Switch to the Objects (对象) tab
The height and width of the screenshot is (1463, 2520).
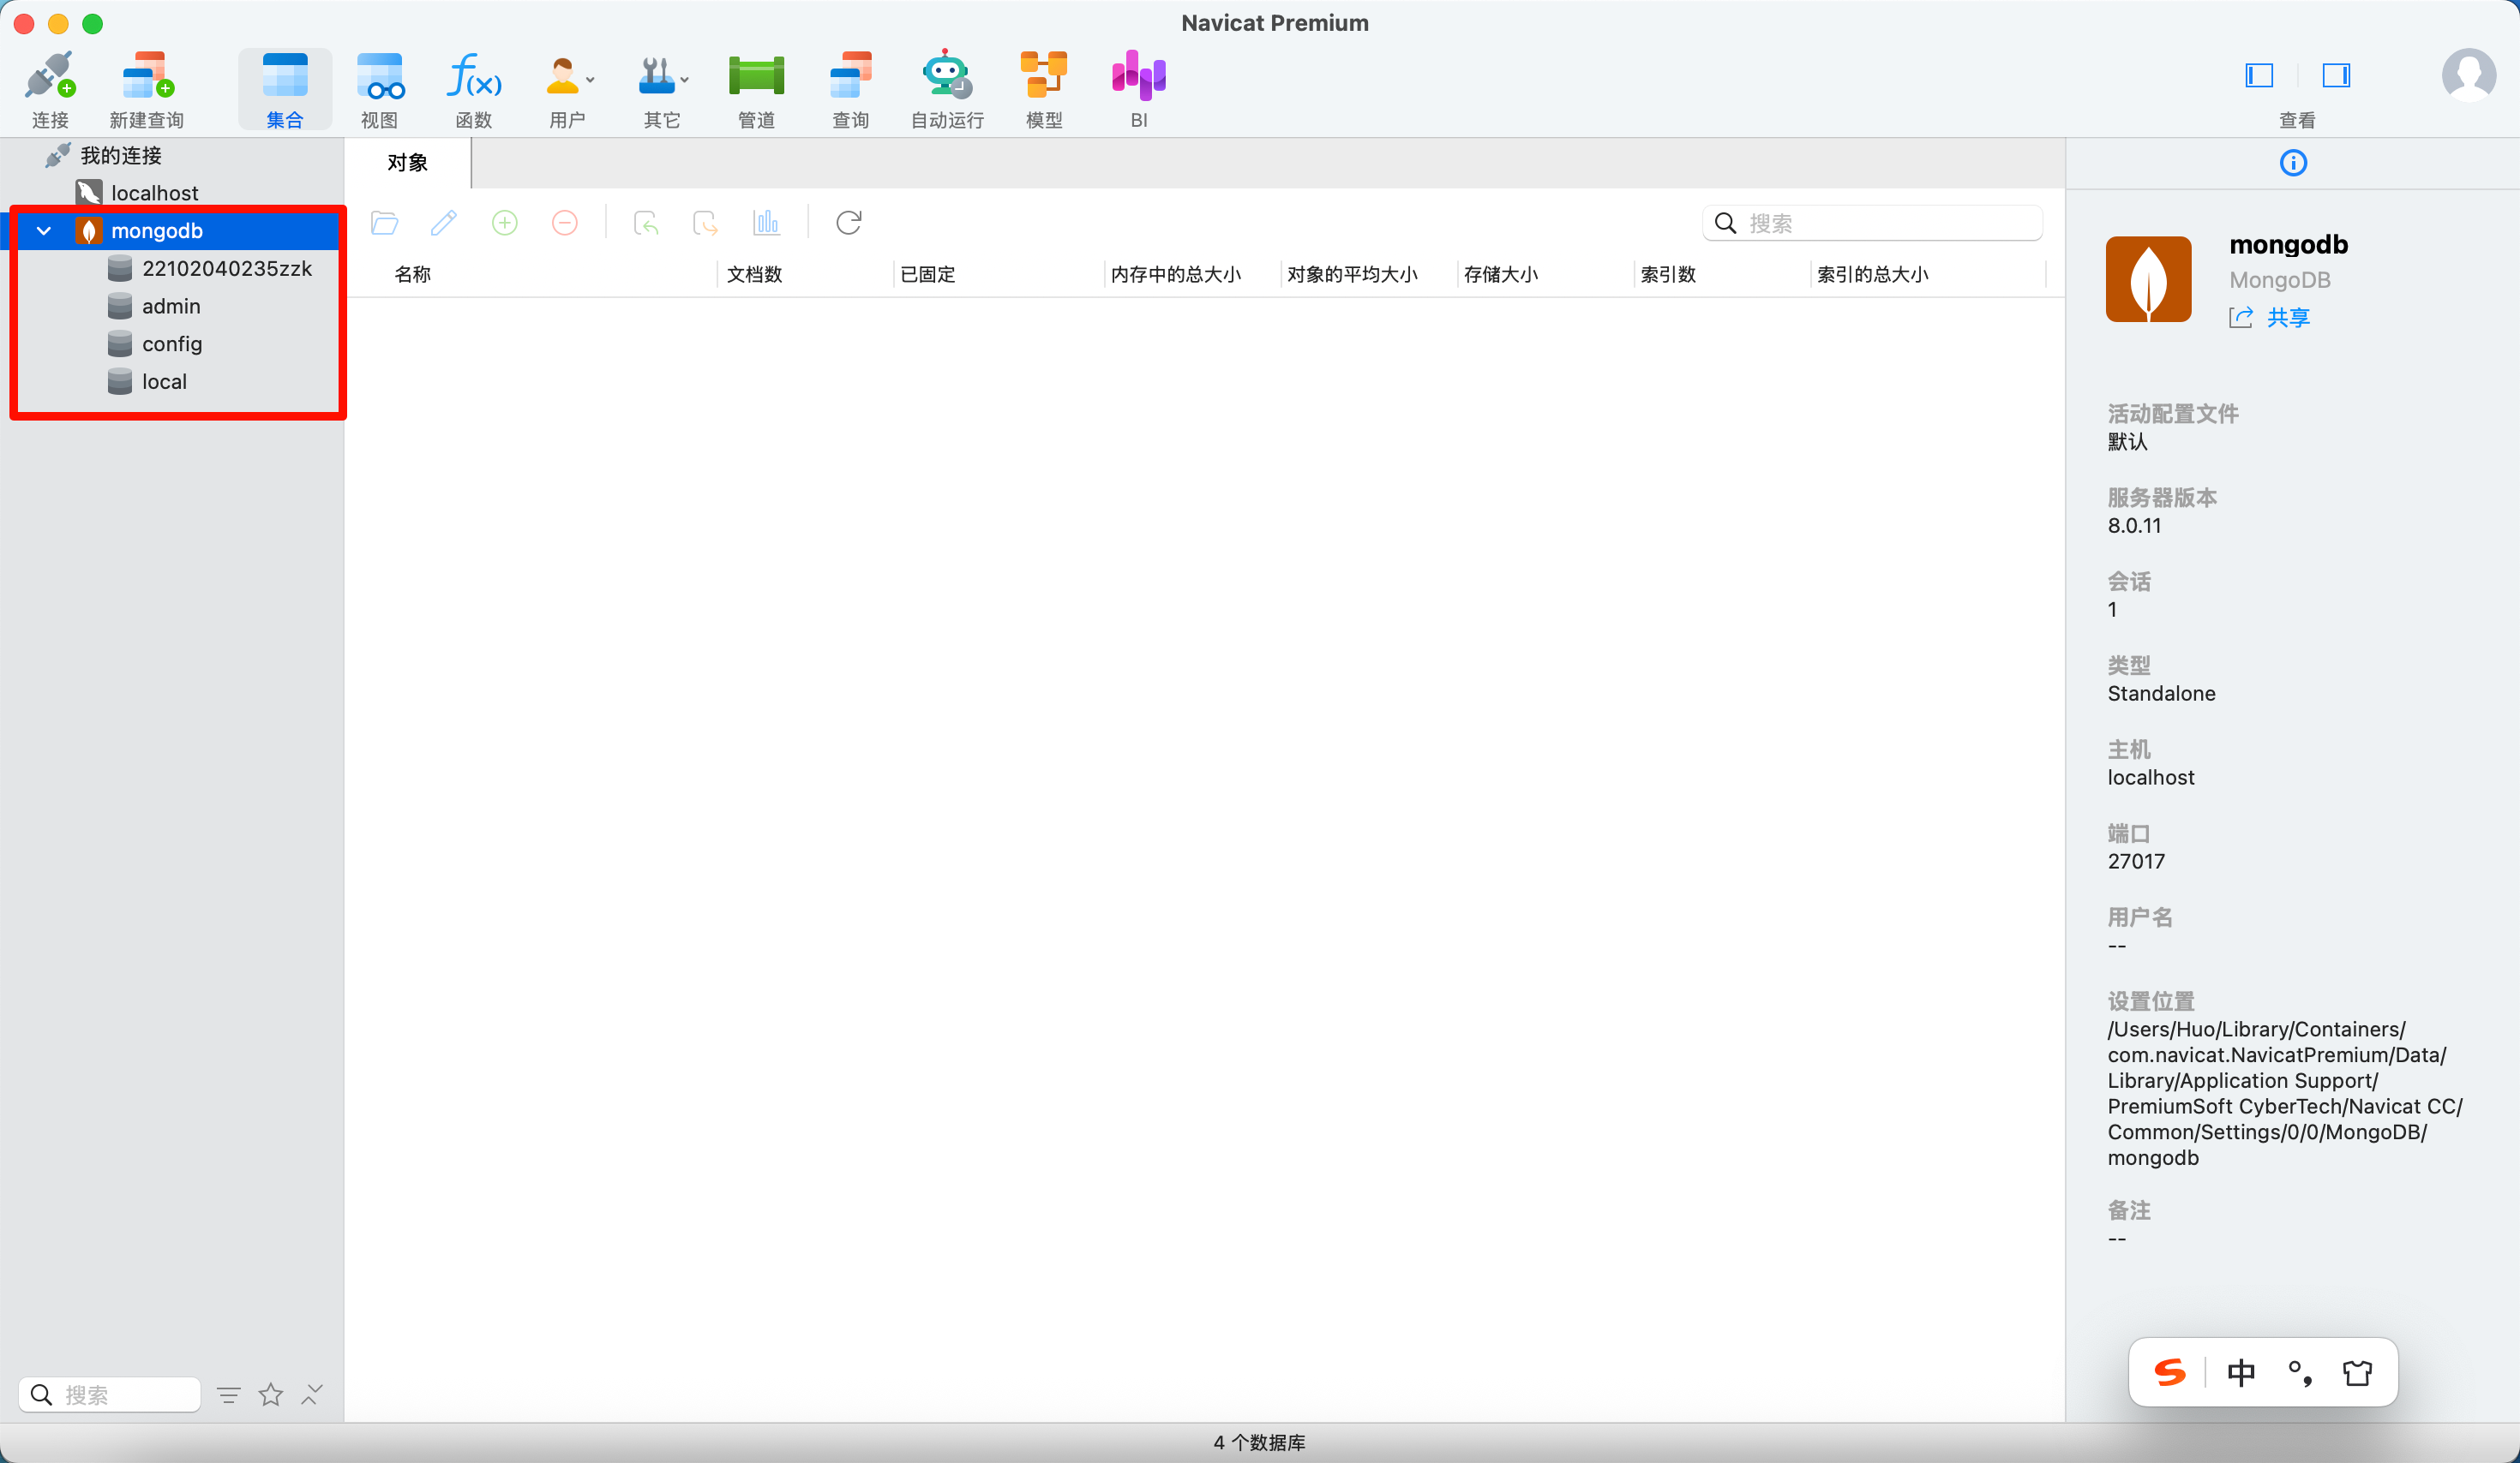(x=407, y=163)
